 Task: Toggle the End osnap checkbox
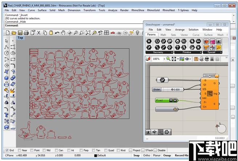pyautogui.click(x=7, y=150)
